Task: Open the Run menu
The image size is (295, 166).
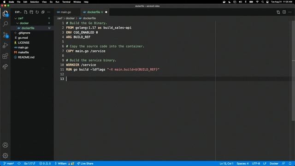Action: click(x=57, y=2)
